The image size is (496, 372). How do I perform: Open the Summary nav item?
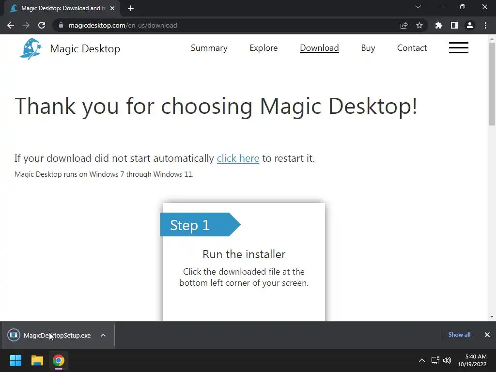click(x=209, y=48)
